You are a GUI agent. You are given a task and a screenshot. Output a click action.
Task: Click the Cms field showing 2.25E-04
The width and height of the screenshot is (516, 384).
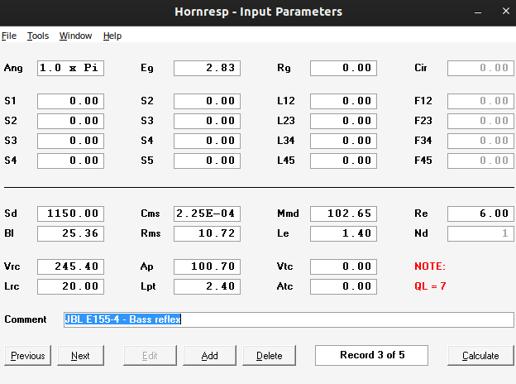coord(208,214)
